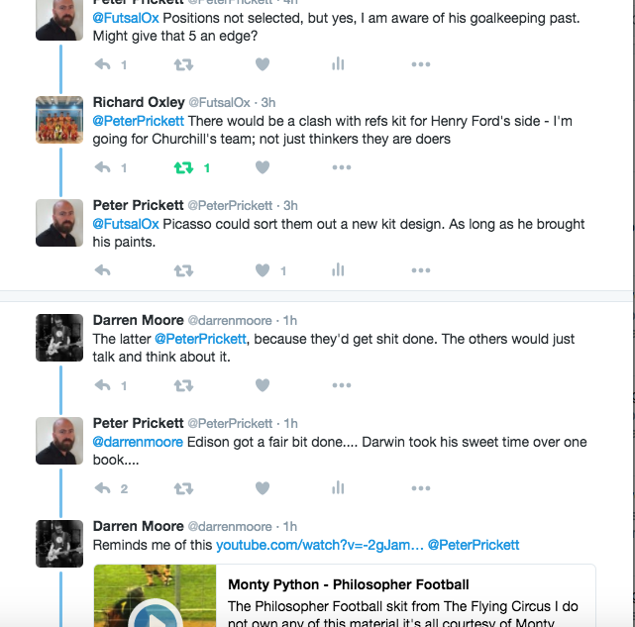Screen dimensions: 635x627
Task: Like Richard Oxley's tweet about refs kit
Action: click(x=263, y=167)
